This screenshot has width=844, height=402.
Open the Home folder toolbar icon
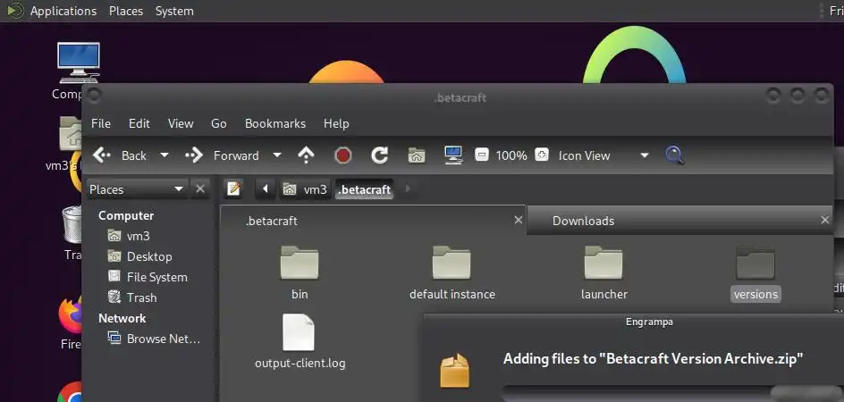417,155
